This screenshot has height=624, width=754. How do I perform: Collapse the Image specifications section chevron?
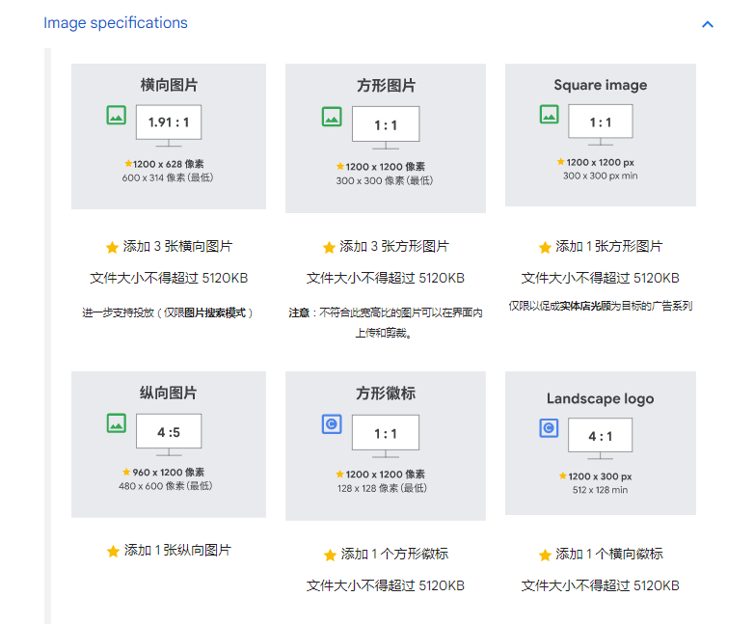pyautogui.click(x=708, y=24)
